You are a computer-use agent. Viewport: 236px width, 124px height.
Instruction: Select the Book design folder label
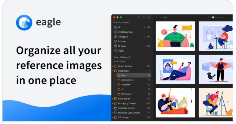coord(124,99)
